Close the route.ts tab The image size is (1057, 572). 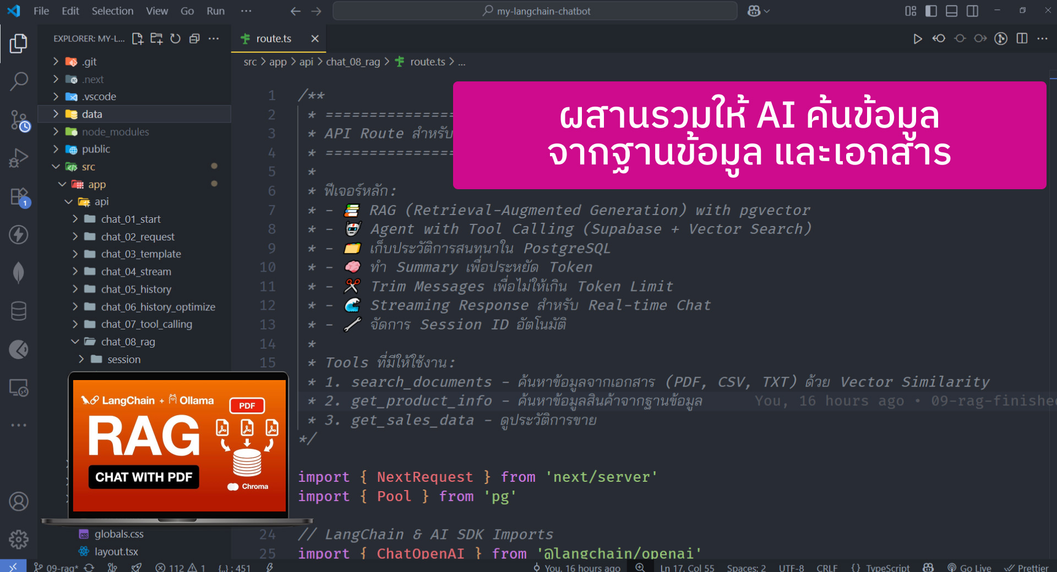[315, 38]
